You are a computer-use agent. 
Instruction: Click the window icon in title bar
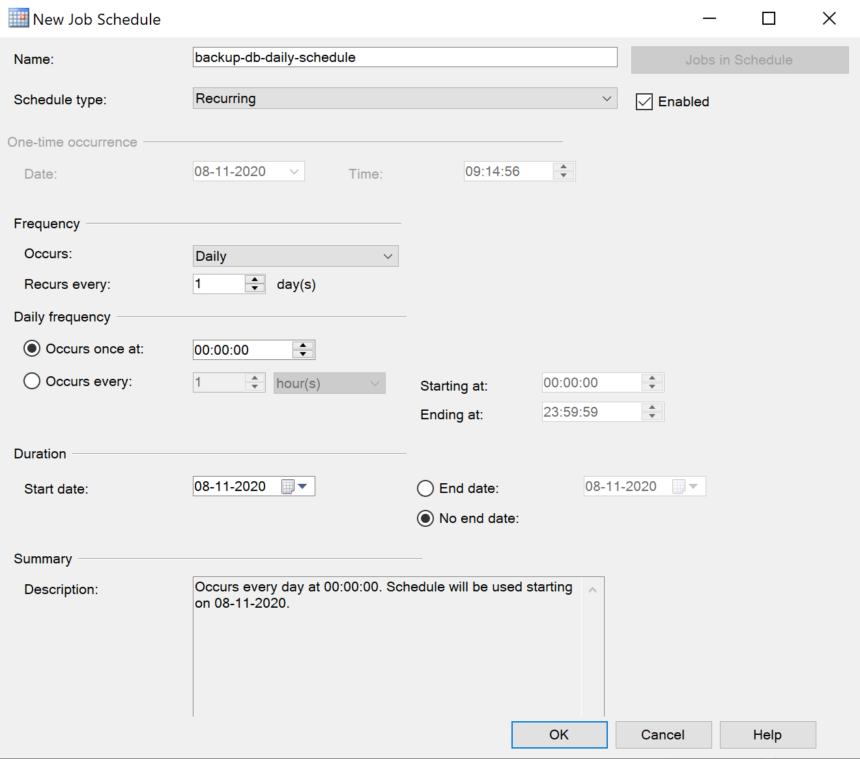click(18, 18)
